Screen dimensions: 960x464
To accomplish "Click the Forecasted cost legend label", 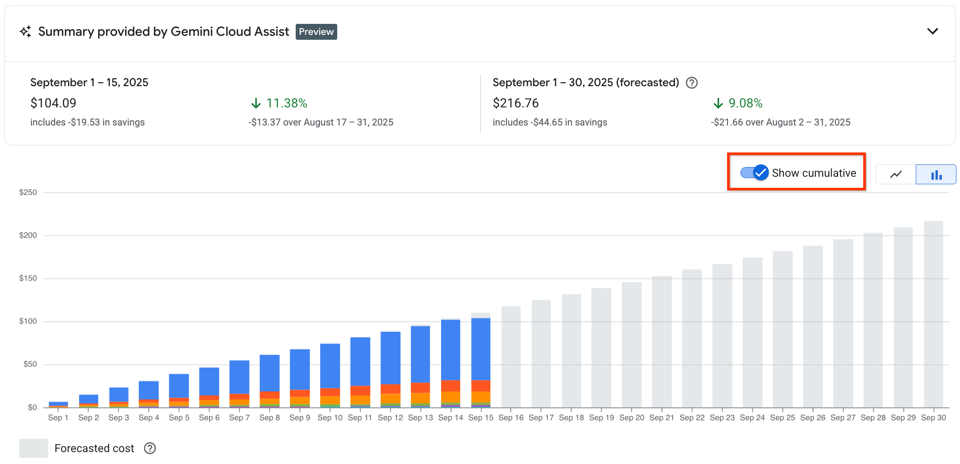I will pyautogui.click(x=94, y=448).
